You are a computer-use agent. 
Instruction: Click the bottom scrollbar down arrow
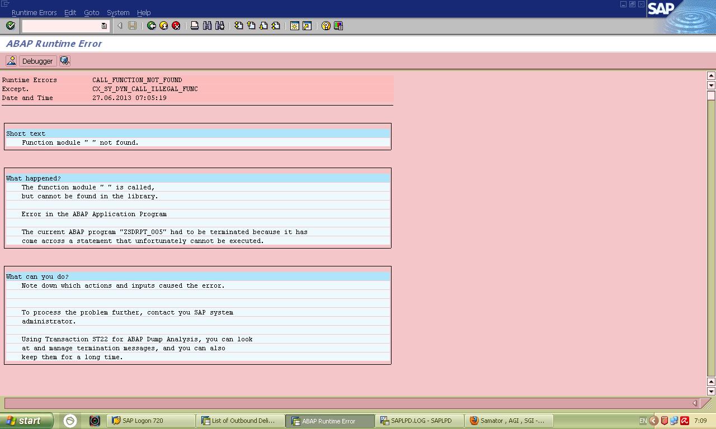pos(711,392)
